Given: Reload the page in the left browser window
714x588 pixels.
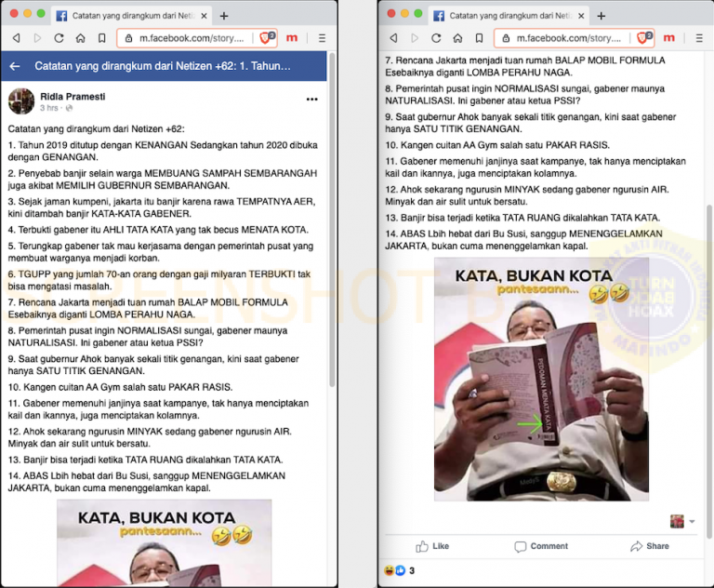Looking at the screenshot, I should coord(59,38).
